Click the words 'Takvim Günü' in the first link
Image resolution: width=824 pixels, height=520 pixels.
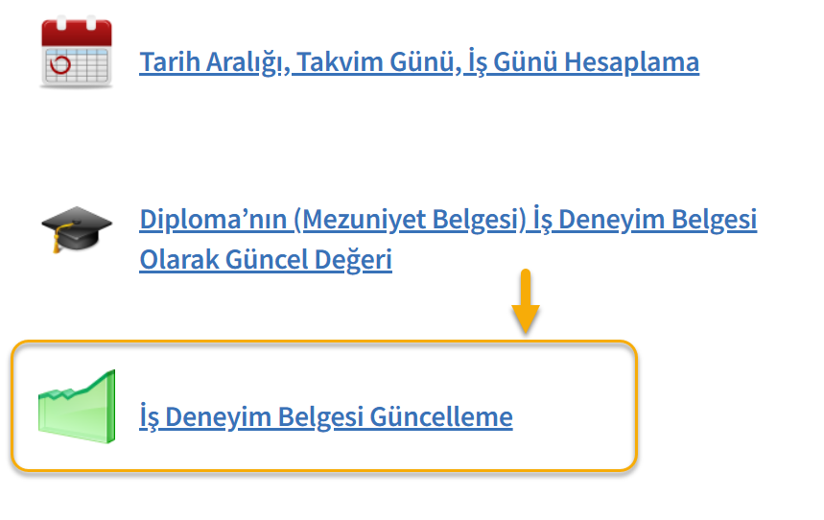click(376, 62)
